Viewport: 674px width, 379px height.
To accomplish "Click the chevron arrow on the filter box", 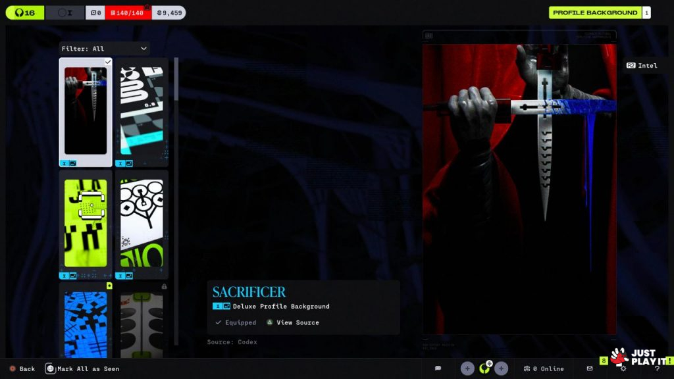I will [x=143, y=49].
